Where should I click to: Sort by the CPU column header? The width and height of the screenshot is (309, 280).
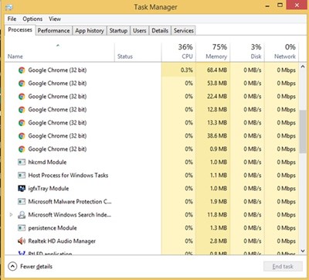coord(178,52)
